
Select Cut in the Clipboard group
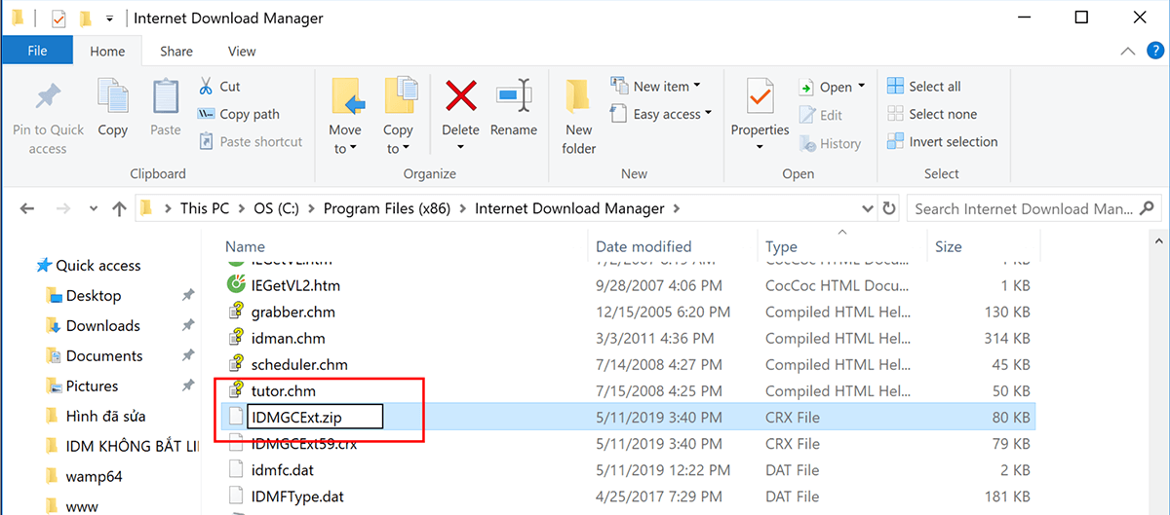(219, 87)
